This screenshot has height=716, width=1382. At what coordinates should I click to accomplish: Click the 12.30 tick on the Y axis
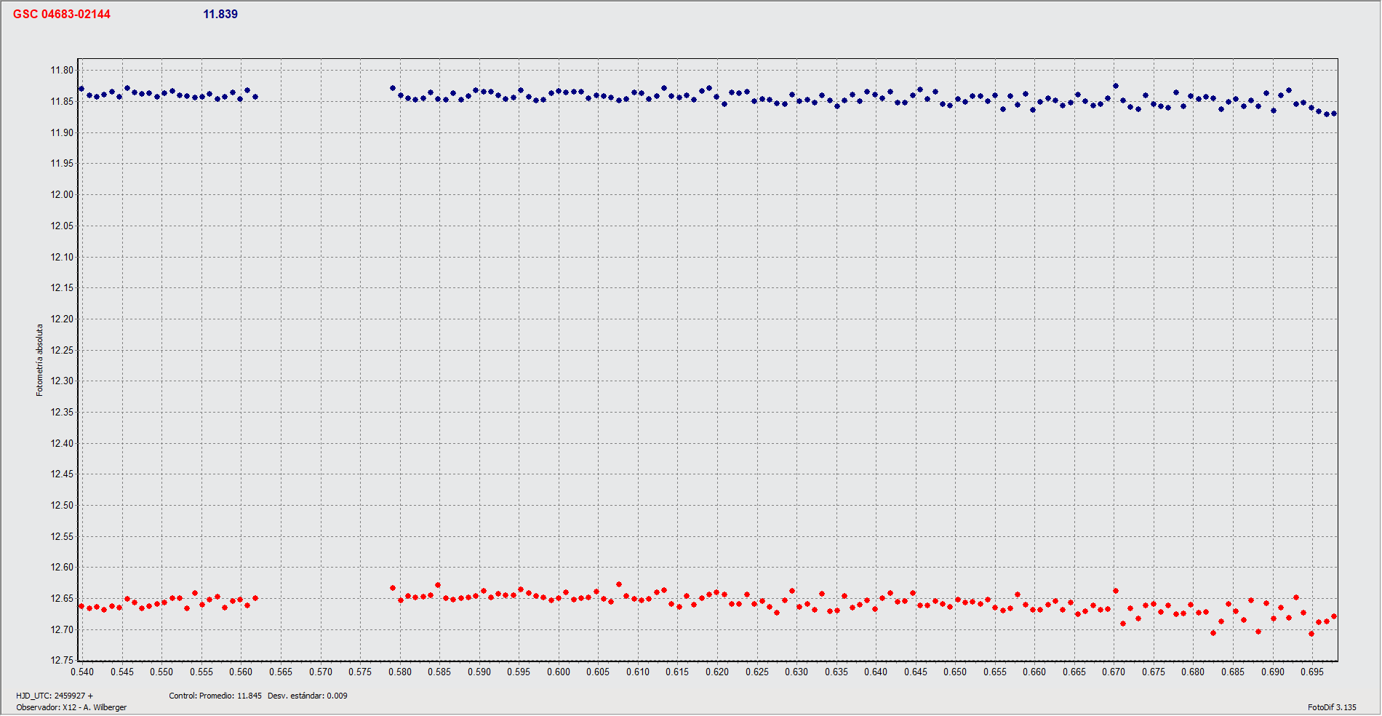tap(62, 381)
